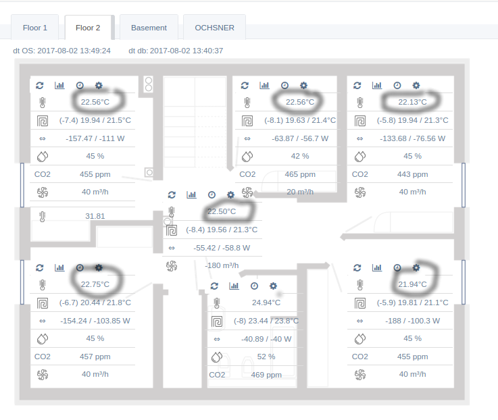
Task: Click the value -133.68 / -76.56 W
Action: [412, 138]
